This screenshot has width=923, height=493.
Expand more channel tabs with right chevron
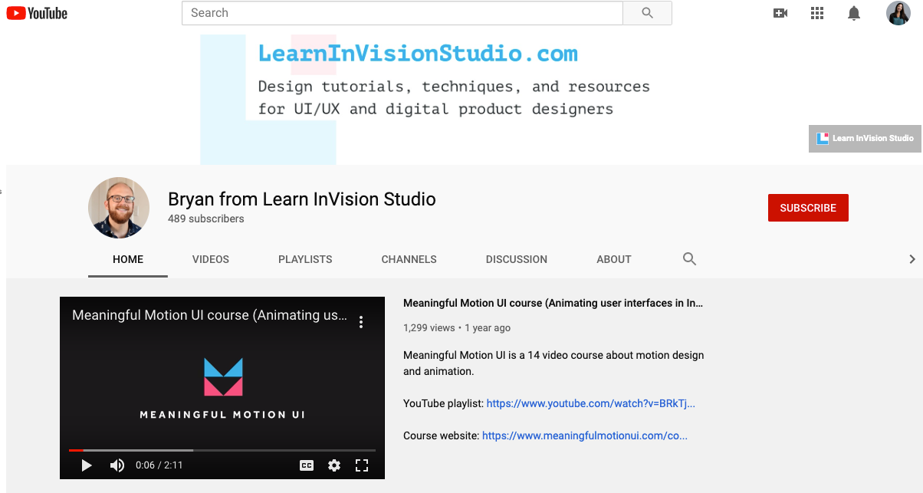pos(912,259)
